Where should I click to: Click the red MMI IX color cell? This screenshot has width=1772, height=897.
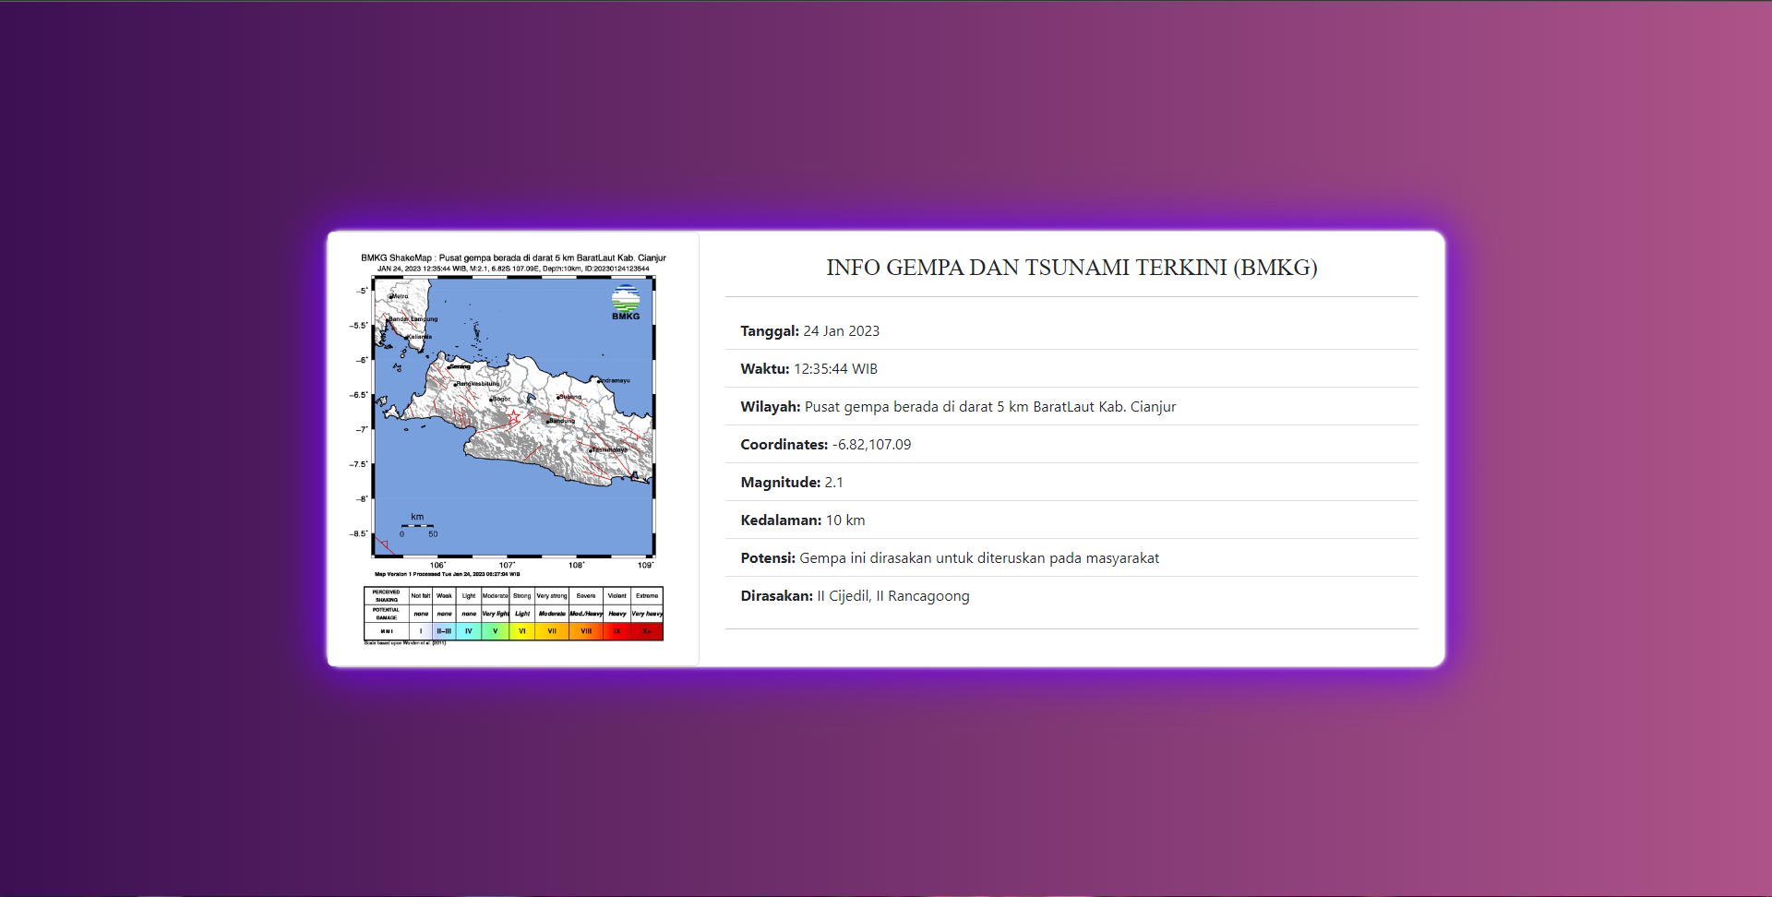coord(617,631)
